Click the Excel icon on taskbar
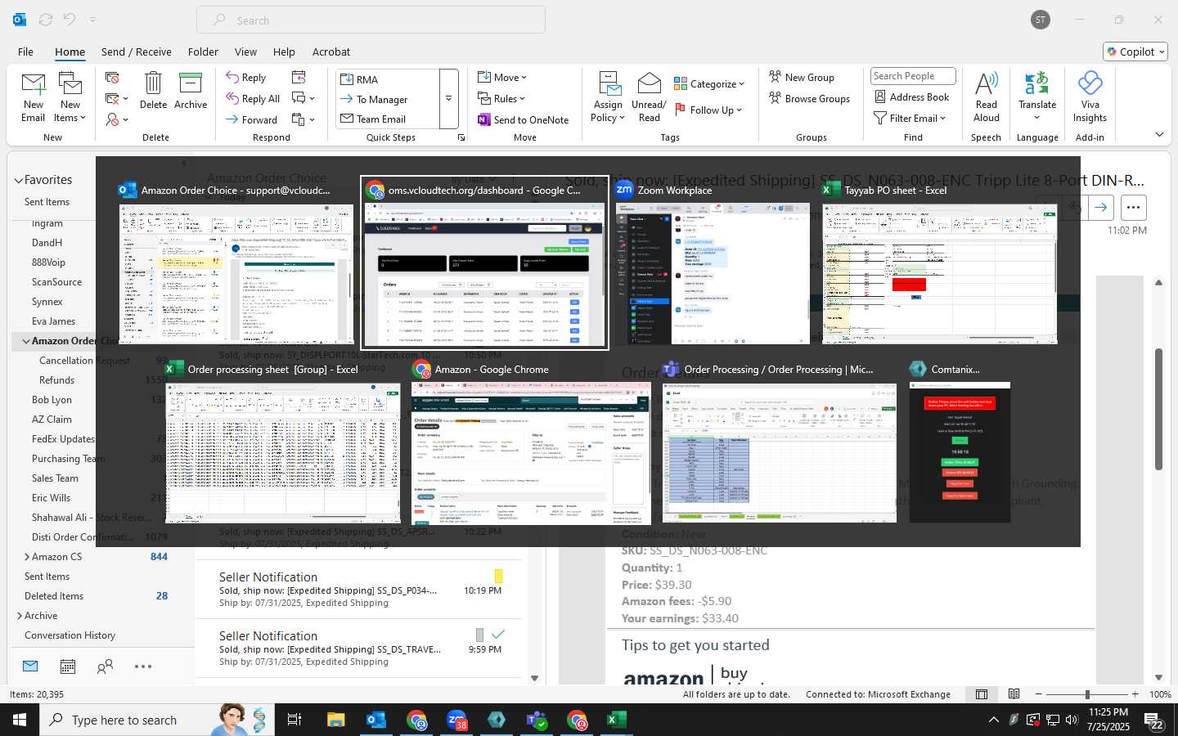 tap(616, 720)
